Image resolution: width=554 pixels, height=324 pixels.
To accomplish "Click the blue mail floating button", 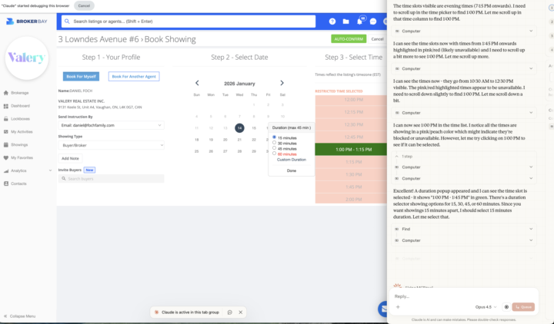I will [382, 309].
